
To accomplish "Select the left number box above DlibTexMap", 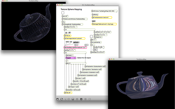I will click(x=76, y=45).
